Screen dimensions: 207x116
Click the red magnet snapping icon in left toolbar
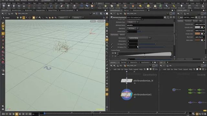coord(3,62)
